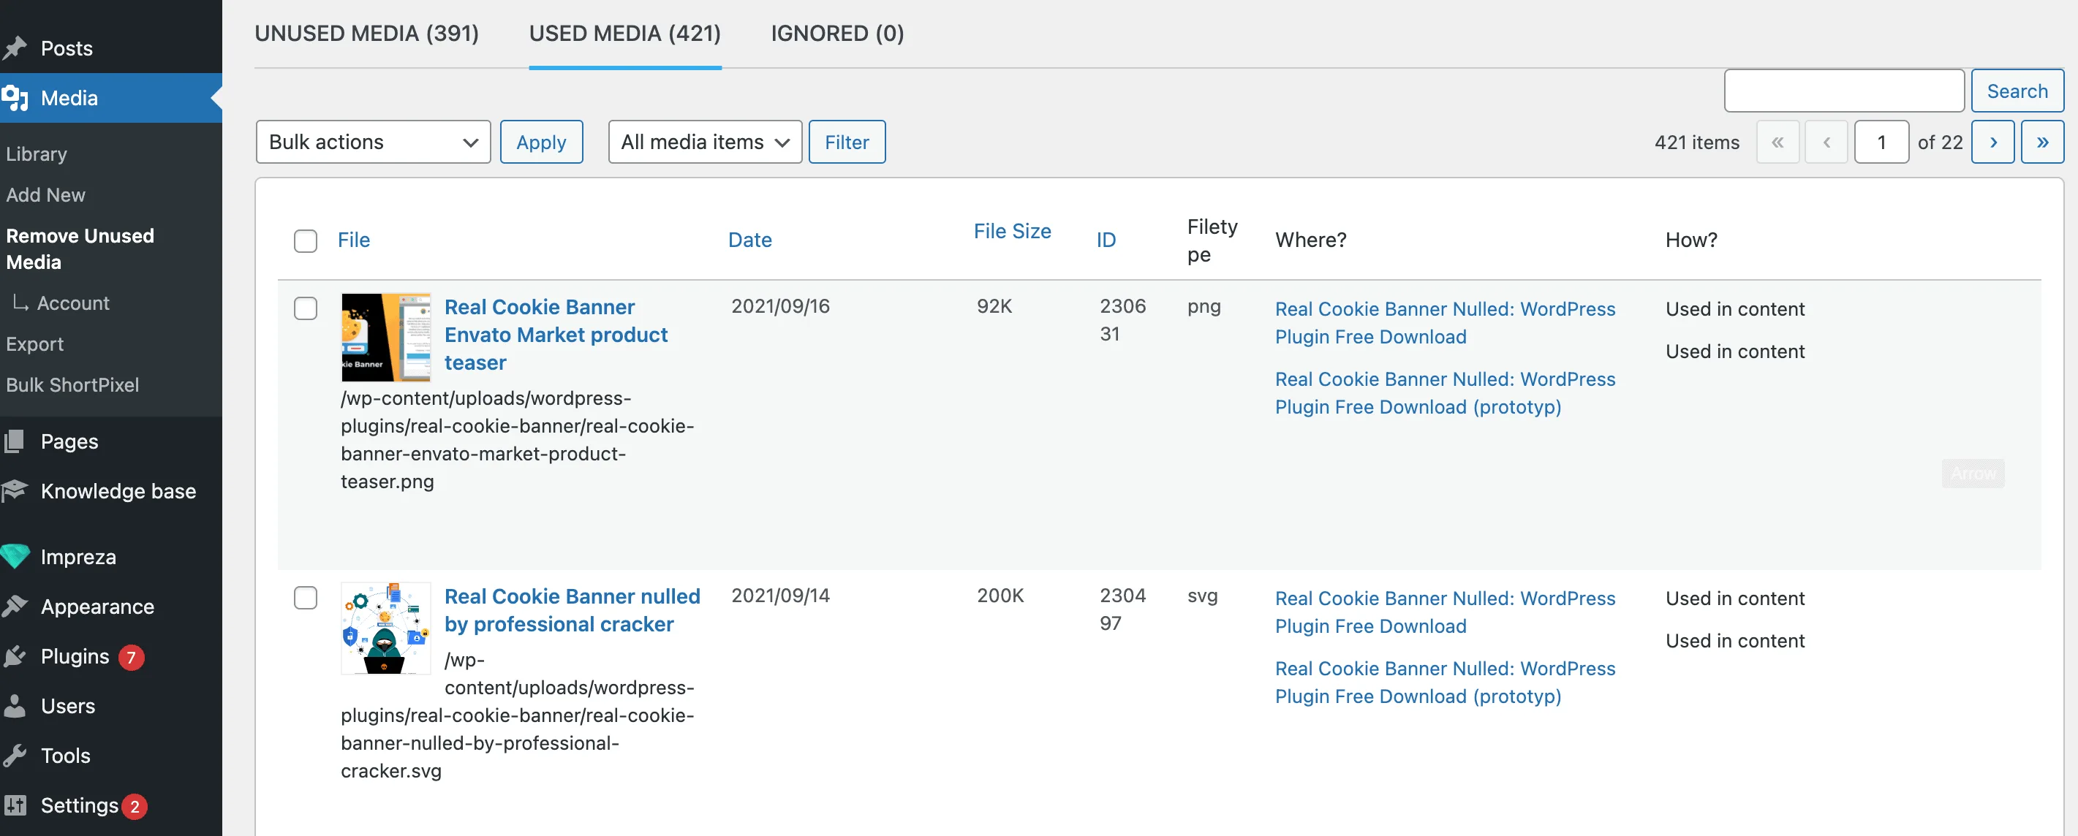Click the Tools wrench icon
The height and width of the screenshot is (836, 2078).
pos(15,756)
